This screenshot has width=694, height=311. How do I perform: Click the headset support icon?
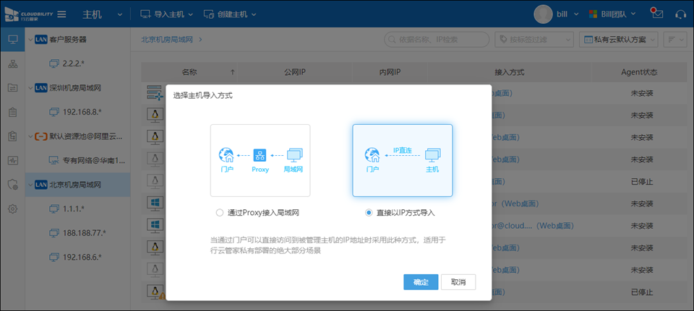pos(680,14)
